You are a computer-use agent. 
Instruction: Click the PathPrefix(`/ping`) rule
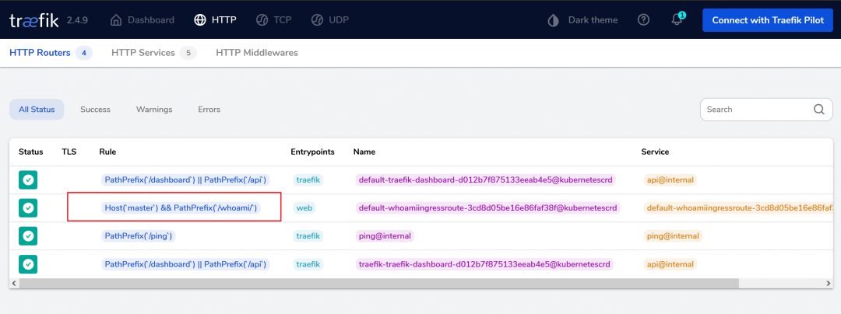point(139,236)
